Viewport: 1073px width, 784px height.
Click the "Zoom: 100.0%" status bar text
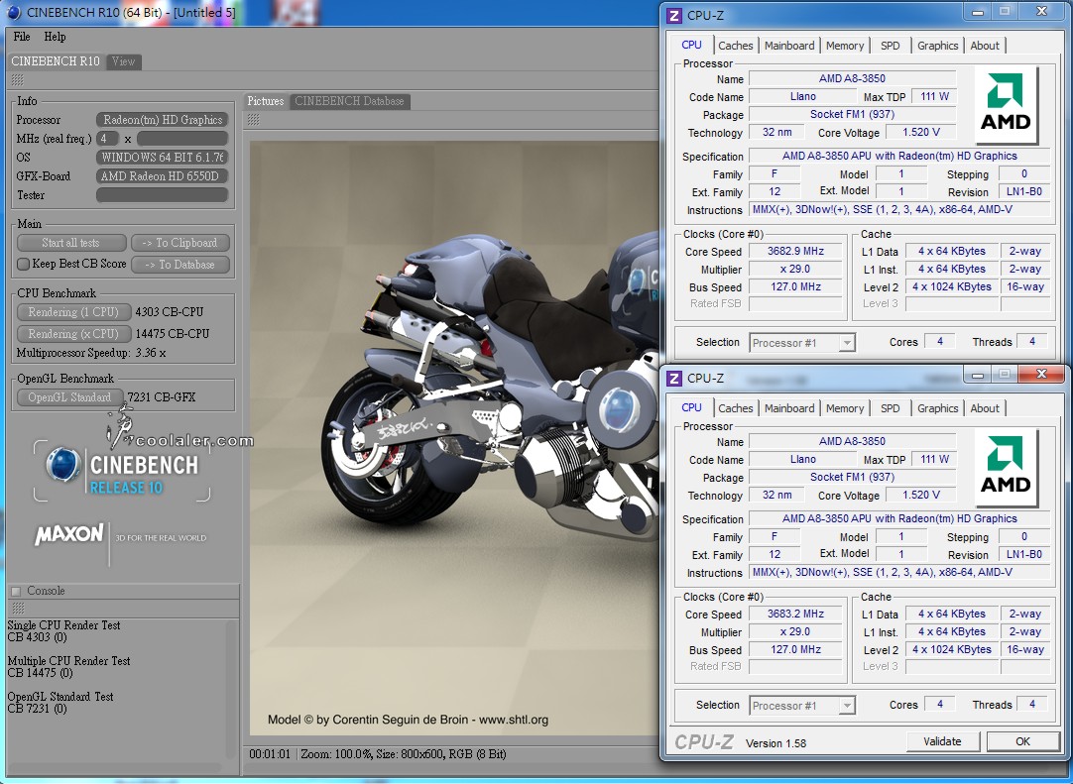[x=336, y=754]
